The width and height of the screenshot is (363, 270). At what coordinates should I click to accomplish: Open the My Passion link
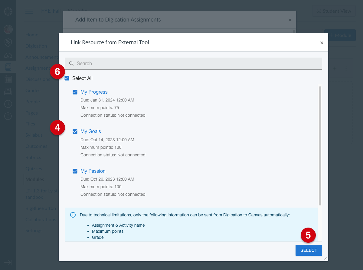(x=93, y=171)
